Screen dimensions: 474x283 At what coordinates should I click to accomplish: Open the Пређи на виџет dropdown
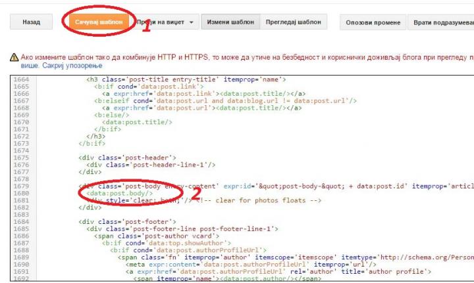coord(165,22)
